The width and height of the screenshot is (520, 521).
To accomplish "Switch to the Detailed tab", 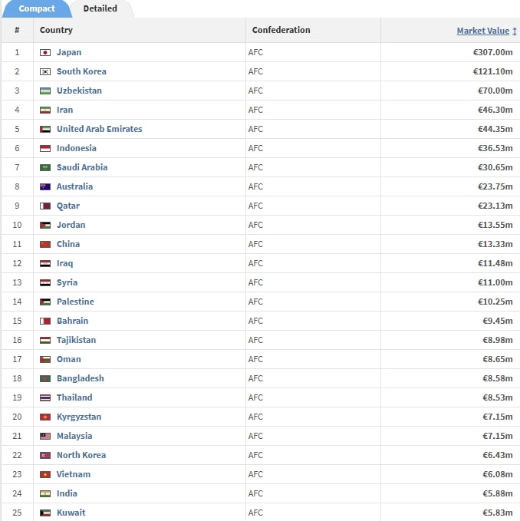I will click(x=100, y=8).
